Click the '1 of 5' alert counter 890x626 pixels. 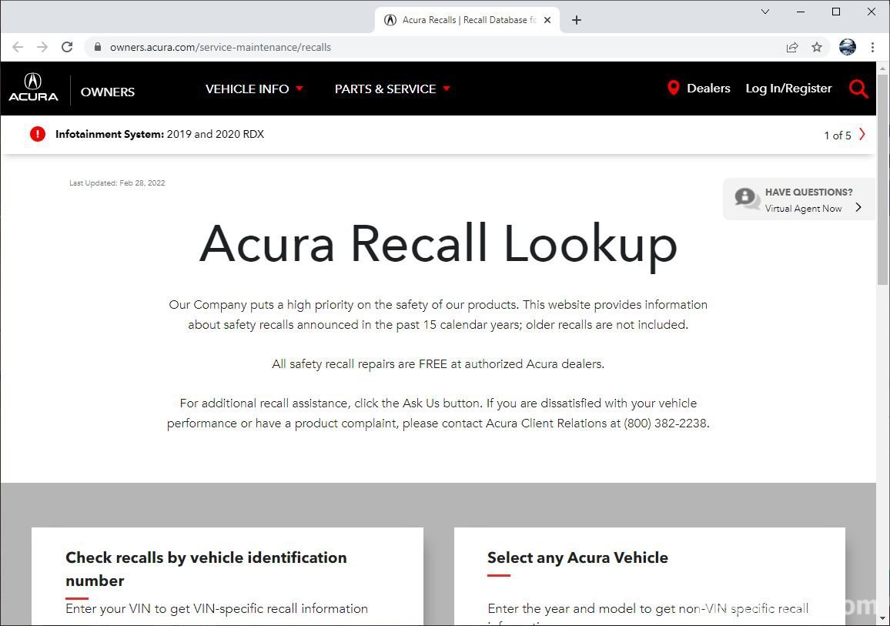(838, 135)
